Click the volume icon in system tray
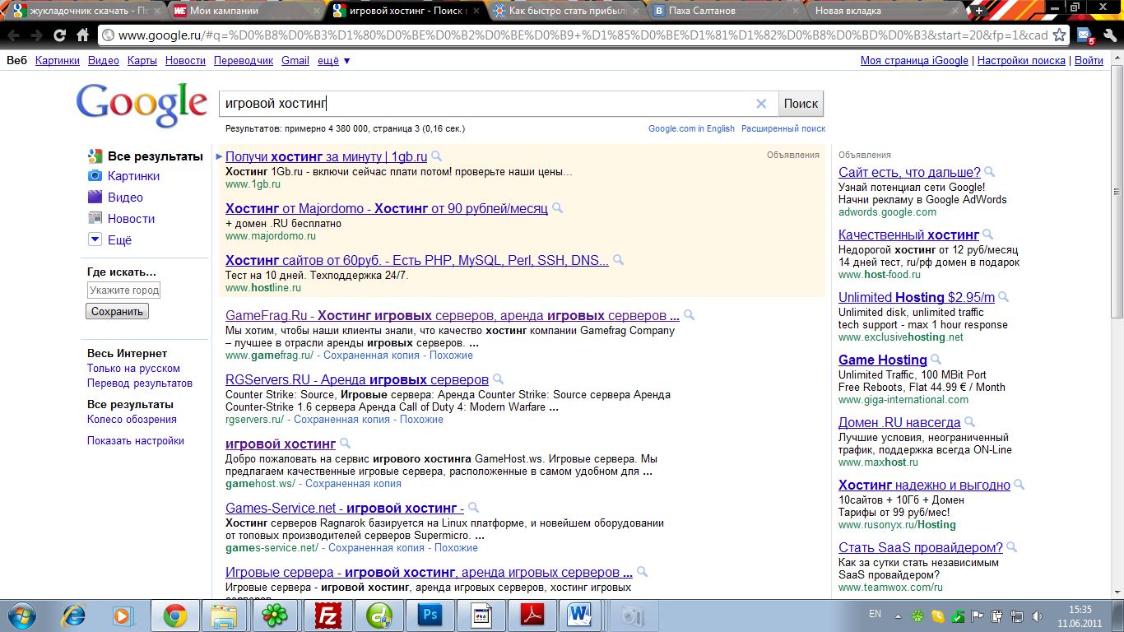Viewport: 1124px width, 632px height. pos(1035,616)
